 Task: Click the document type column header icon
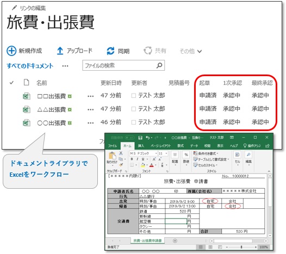(27, 82)
